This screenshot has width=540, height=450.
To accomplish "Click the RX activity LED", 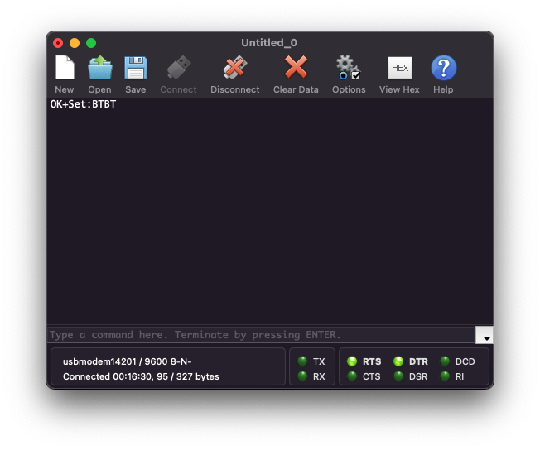I will tap(302, 376).
